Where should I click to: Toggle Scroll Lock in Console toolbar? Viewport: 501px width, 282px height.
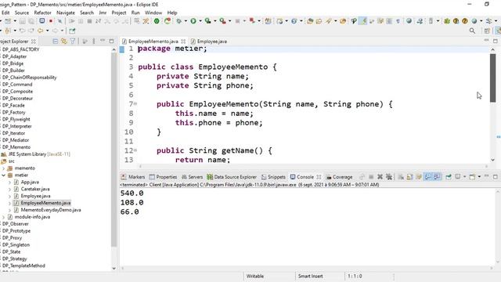click(x=409, y=177)
